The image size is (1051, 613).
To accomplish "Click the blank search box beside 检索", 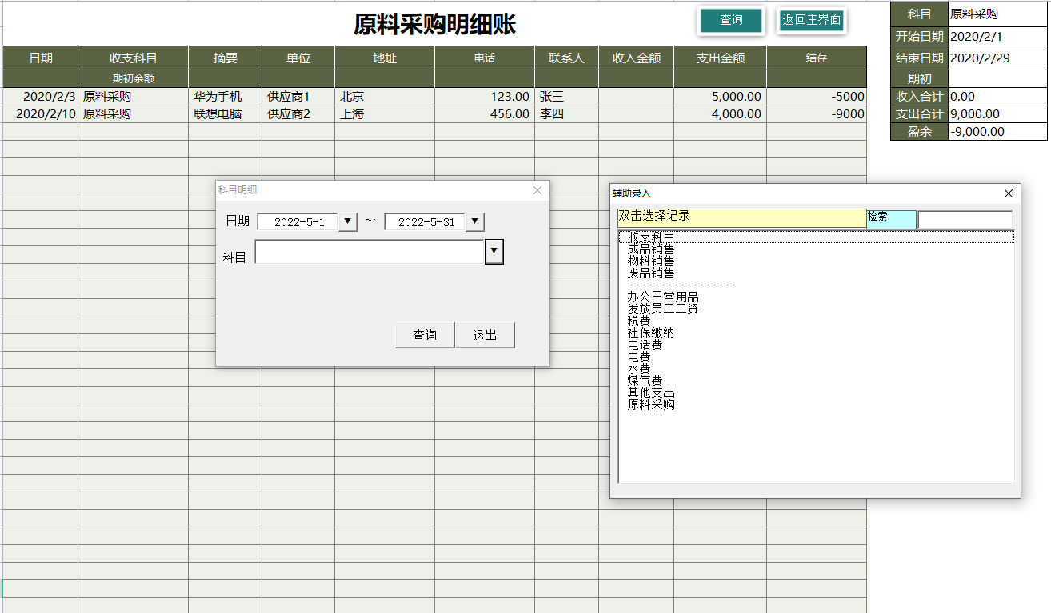I will coord(966,218).
